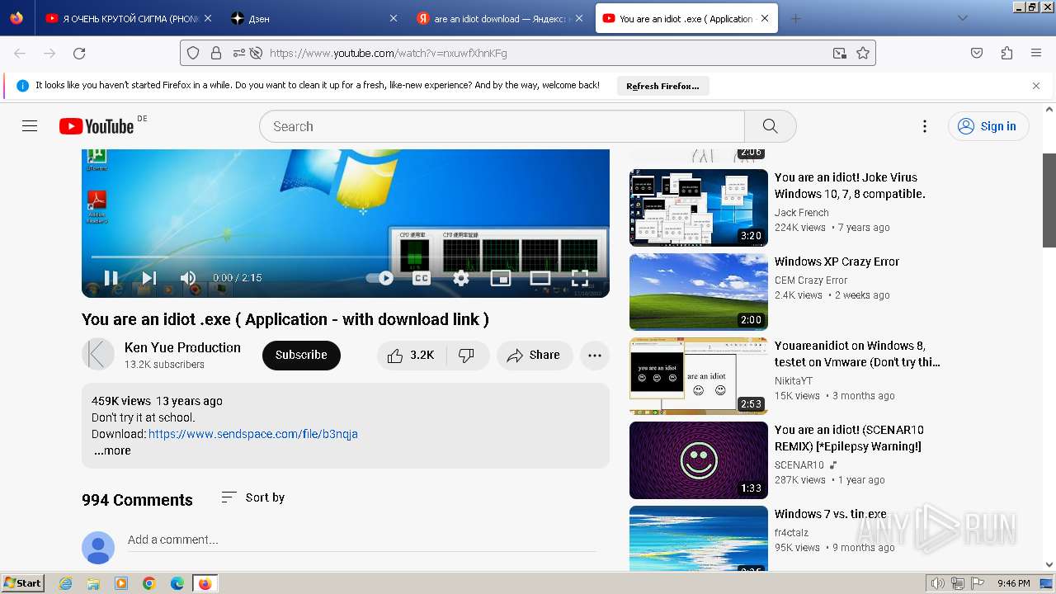Open tracking protection shield icon

click(x=193, y=53)
